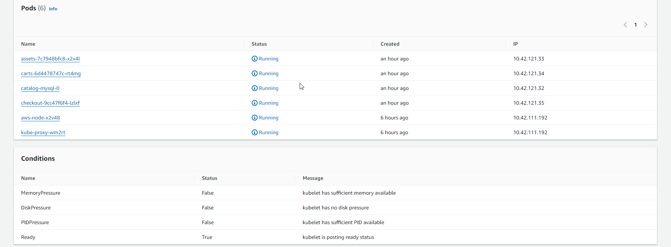Screen dimensions: 671x247
Task: Click the Conditions table Message header
Action: 313,178
